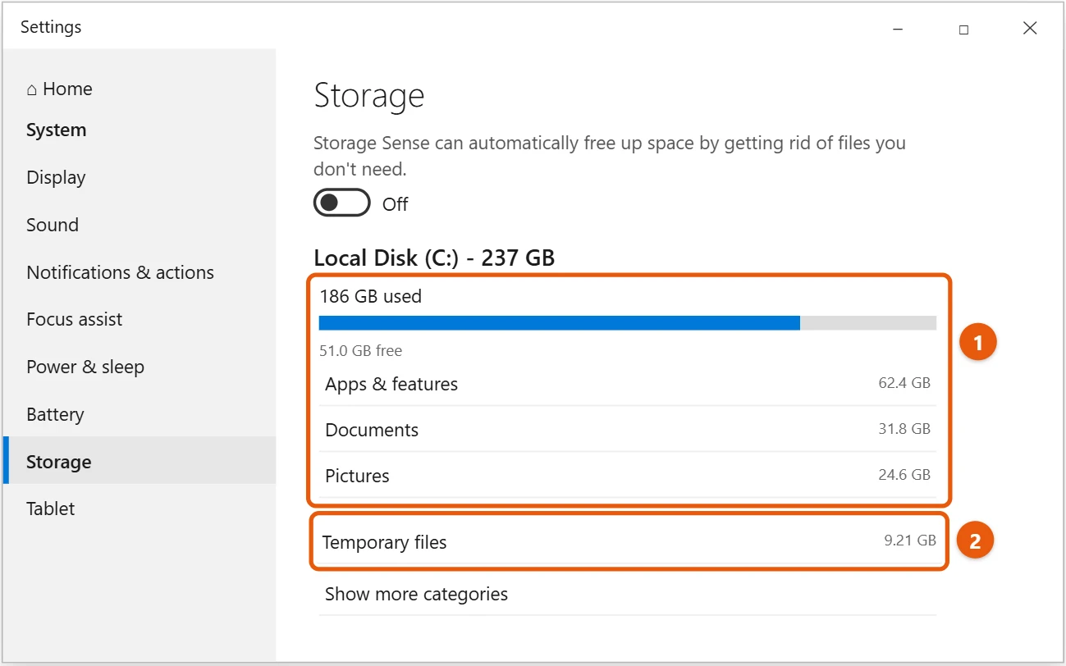Open Tablet settings
This screenshot has height=666, width=1066.
coord(50,509)
